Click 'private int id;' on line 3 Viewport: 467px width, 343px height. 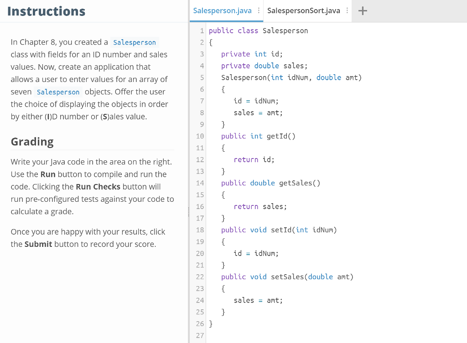[252, 54]
